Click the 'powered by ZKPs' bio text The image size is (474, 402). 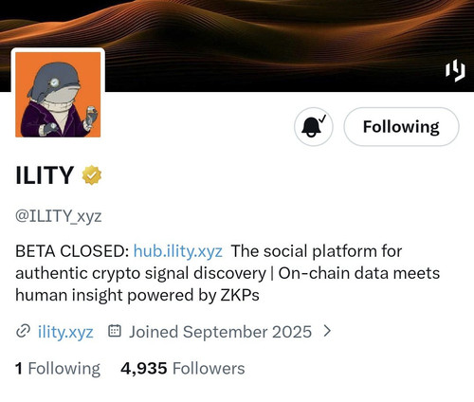[x=193, y=296]
